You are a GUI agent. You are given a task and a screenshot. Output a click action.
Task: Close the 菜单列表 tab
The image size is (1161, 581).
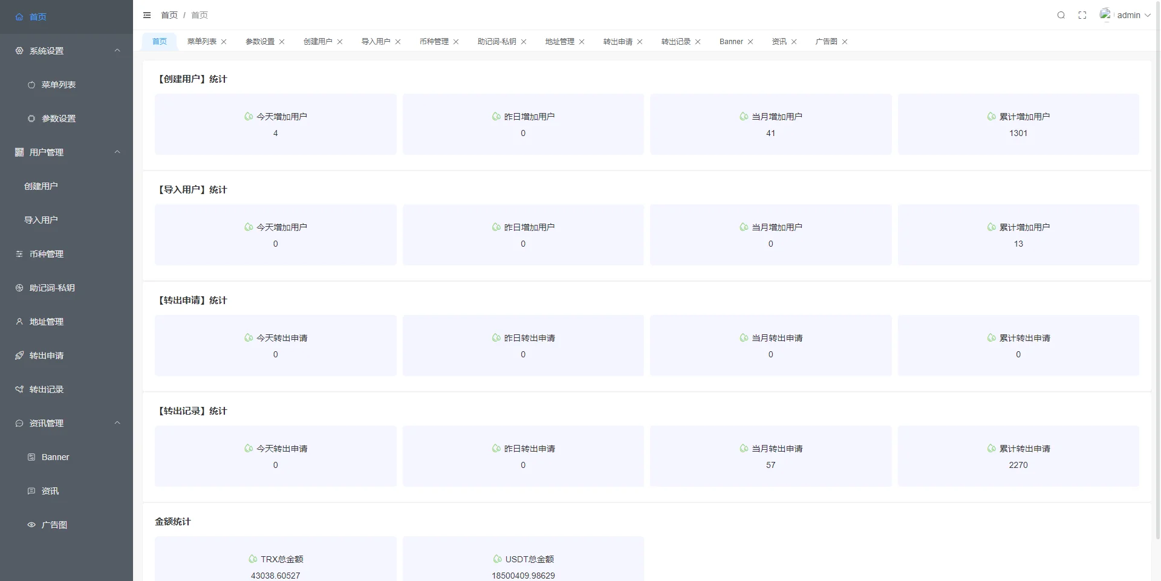point(224,42)
